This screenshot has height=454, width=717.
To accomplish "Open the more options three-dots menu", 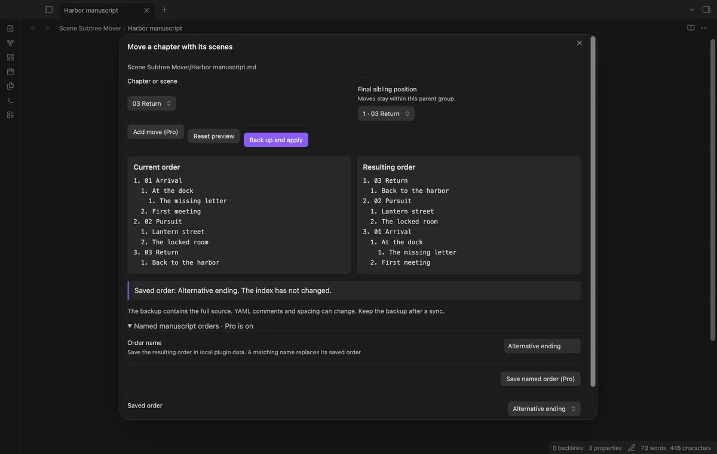I will click(705, 28).
